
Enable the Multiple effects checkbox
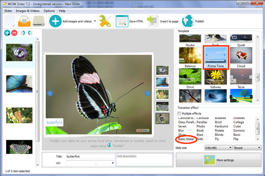(x=179, y=113)
